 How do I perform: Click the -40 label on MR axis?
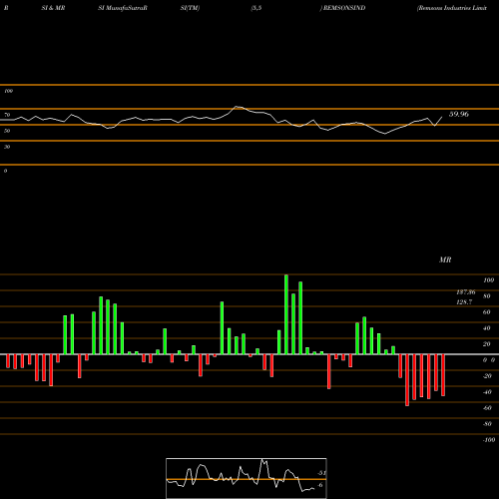pos(487,392)
